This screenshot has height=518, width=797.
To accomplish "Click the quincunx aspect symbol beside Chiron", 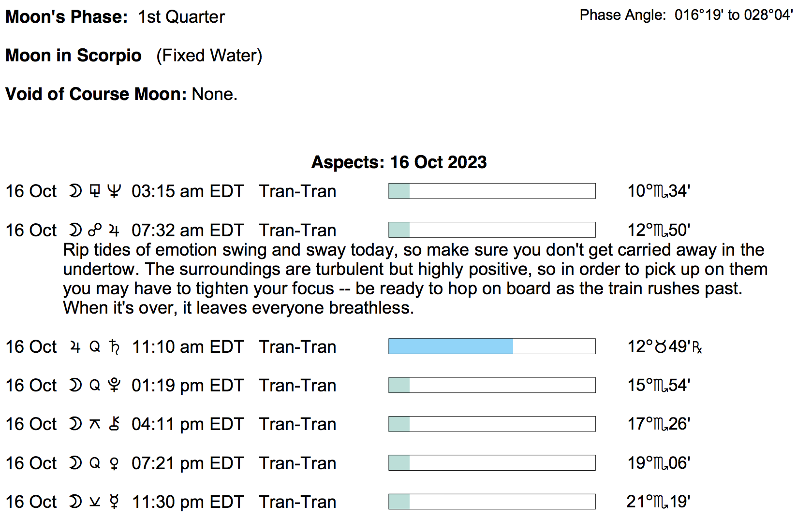I will pos(95,424).
